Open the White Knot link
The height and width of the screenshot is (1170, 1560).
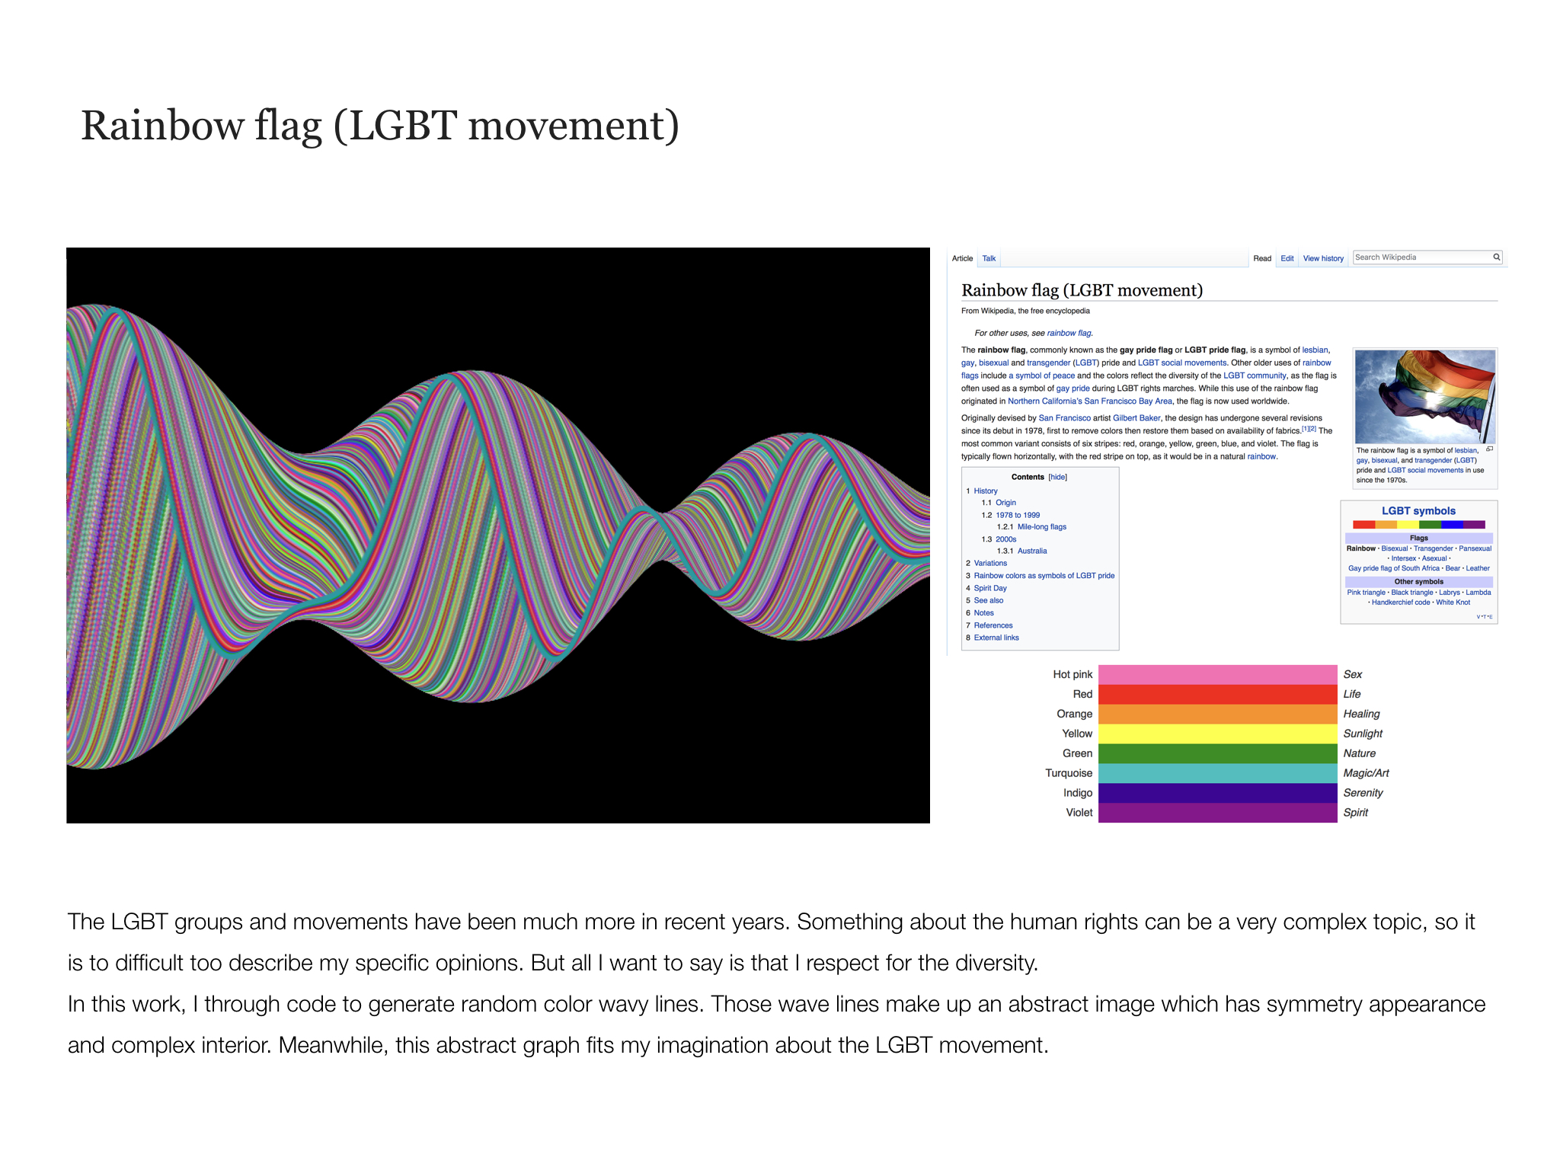pos(1453,603)
